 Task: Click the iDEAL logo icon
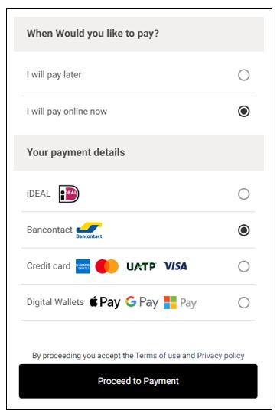pyautogui.click(x=69, y=194)
